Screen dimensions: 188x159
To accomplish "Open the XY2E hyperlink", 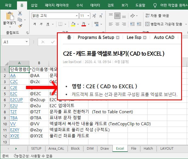I will click(x=15, y=136).
